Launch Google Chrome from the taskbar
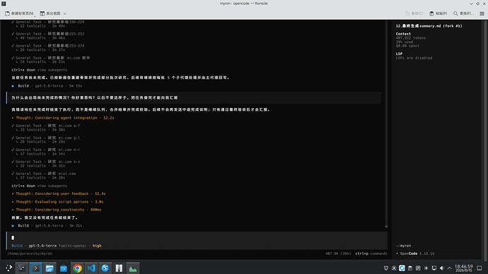This screenshot has height=274, width=488. click(x=78, y=268)
